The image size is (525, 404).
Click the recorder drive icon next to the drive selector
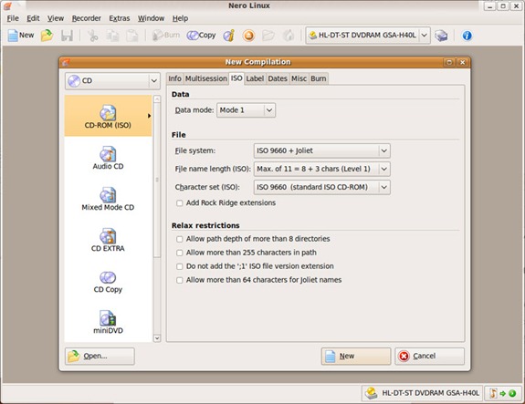pos(441,36)
